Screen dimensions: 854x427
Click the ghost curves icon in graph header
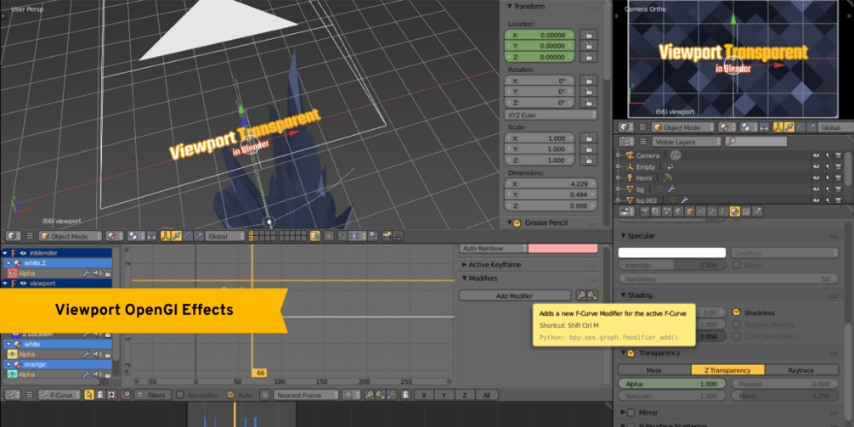[x=406, y=395]
